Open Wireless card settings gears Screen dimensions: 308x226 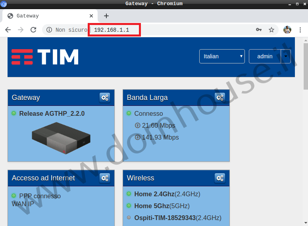click(220, 178)
